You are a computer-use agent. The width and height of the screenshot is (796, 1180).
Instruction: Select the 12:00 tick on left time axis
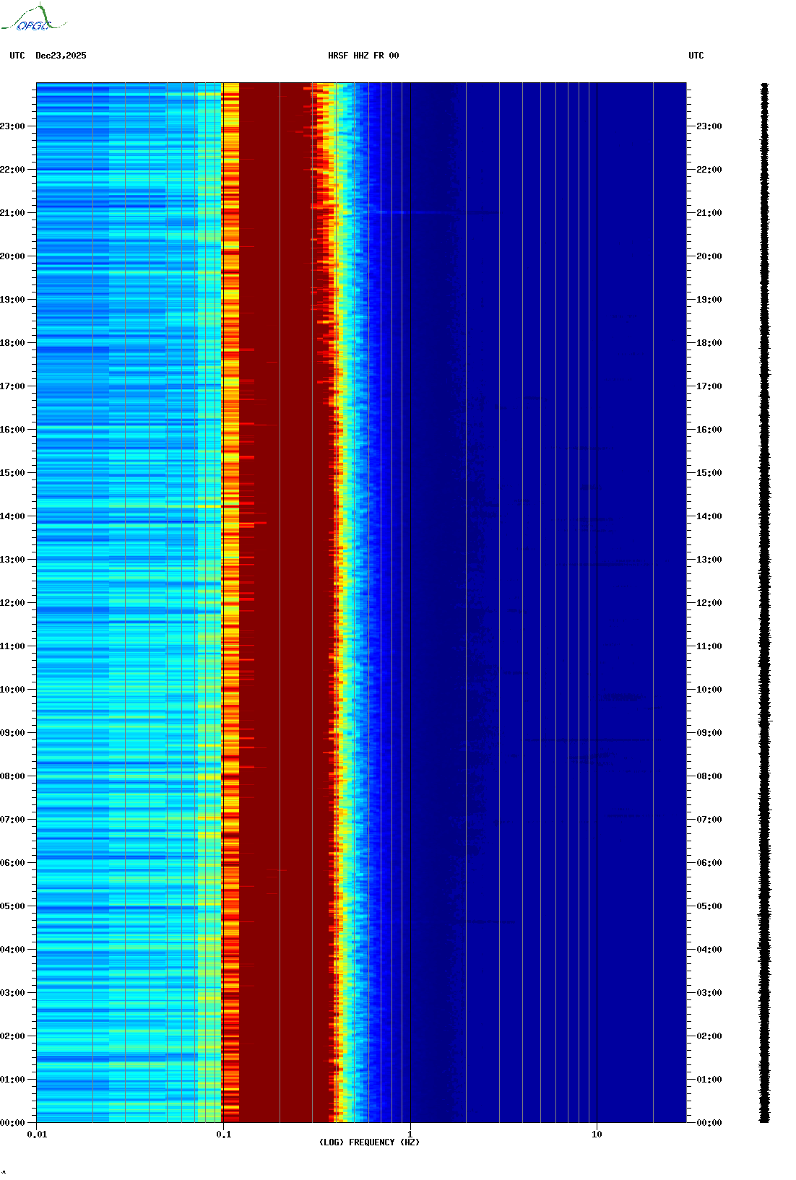point(12,603)
